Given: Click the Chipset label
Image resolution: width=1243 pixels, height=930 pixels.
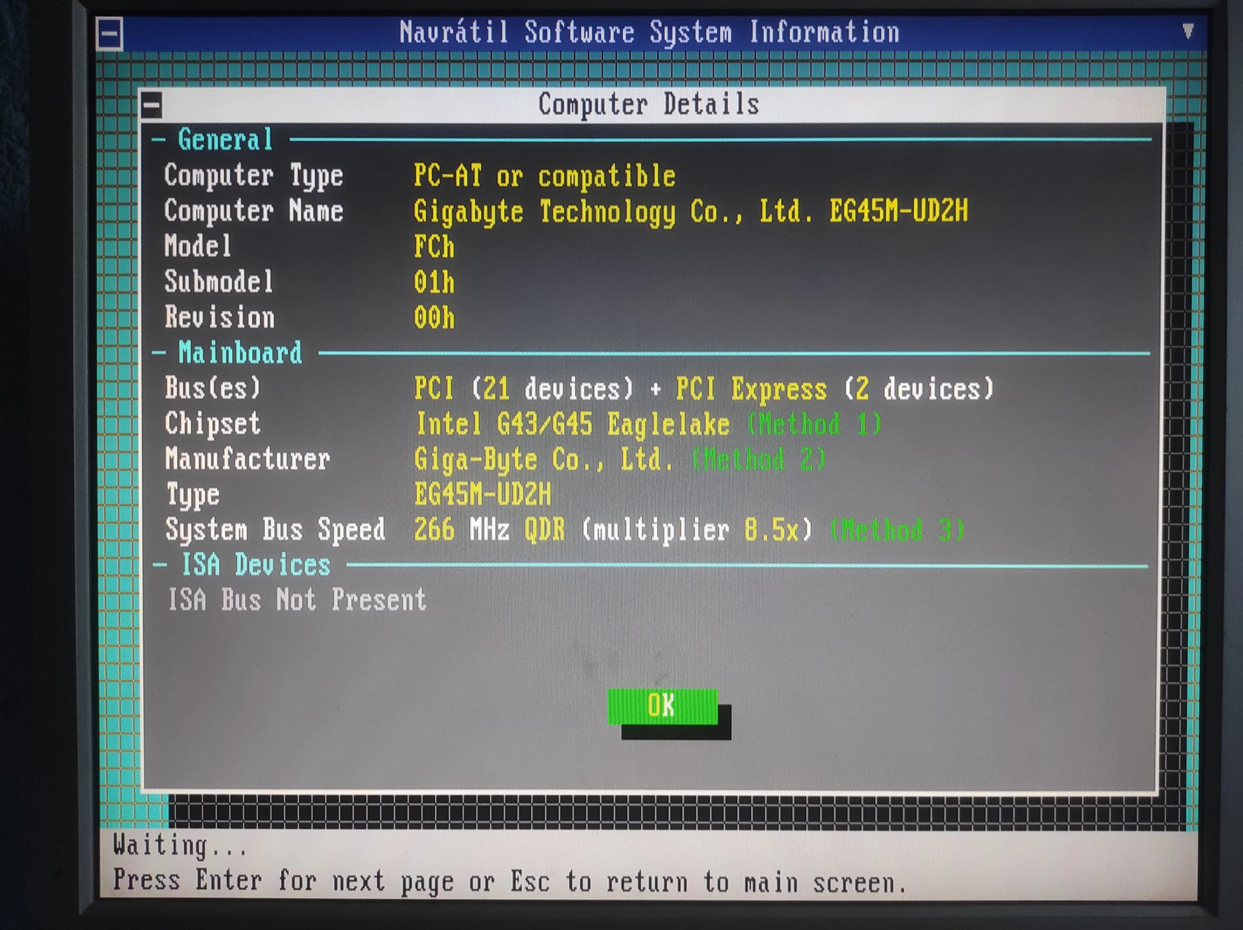Looking at the screenshot, I should (x=213, y=423).
